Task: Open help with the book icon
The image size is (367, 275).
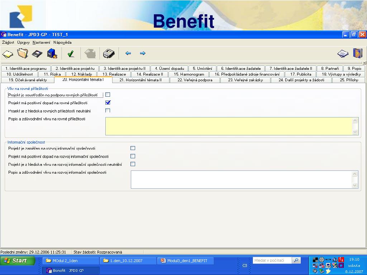Action: pyautogui.click(x=358, y=53)
